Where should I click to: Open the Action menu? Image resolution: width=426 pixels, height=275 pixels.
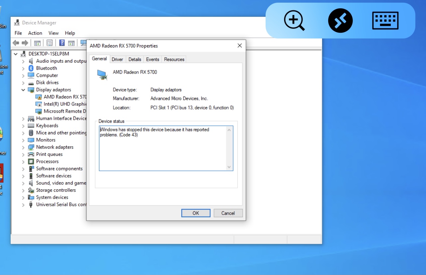pos(35,33)
